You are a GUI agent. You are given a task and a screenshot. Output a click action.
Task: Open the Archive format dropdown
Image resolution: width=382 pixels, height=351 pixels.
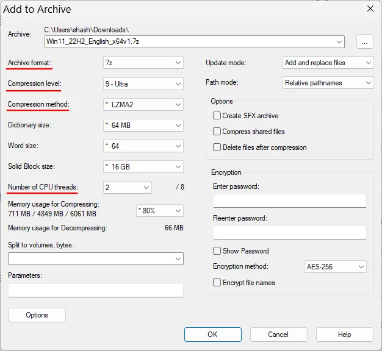coord(143,63)
